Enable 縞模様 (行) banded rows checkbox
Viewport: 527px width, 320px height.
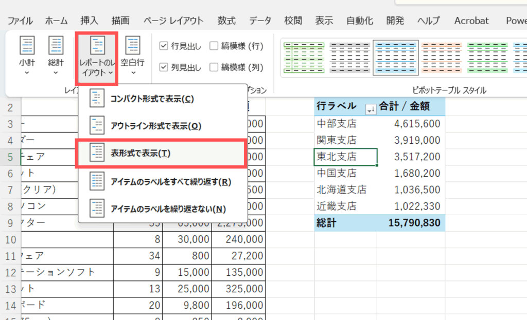pyautogui.click(x=214, y=46)
